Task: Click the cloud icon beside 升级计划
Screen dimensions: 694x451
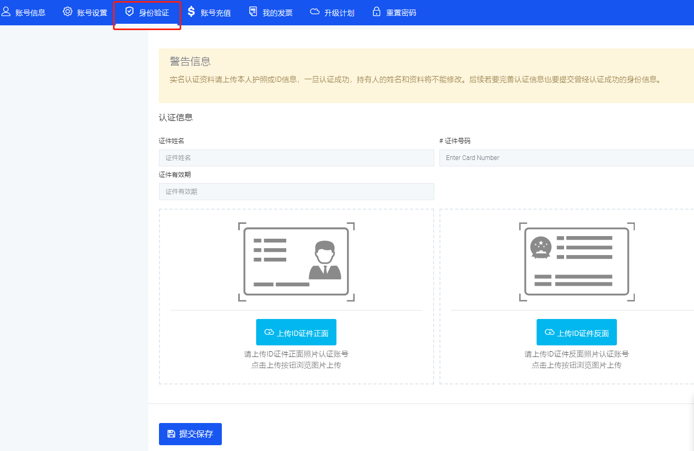Action: pos(315,12)
